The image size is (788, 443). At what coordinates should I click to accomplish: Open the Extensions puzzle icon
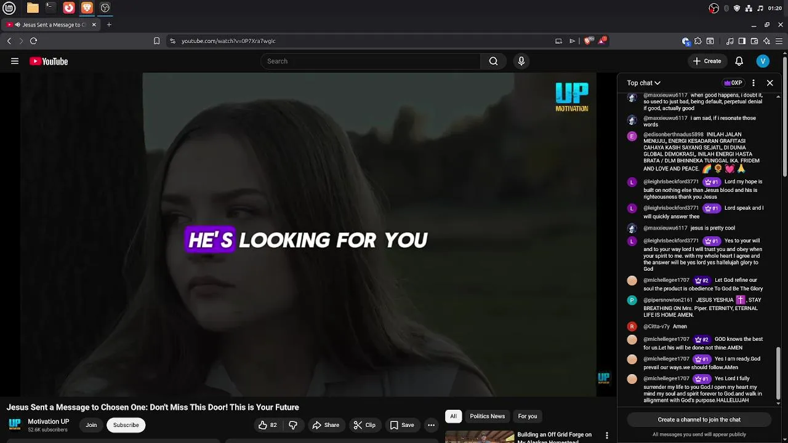[698, 41]
